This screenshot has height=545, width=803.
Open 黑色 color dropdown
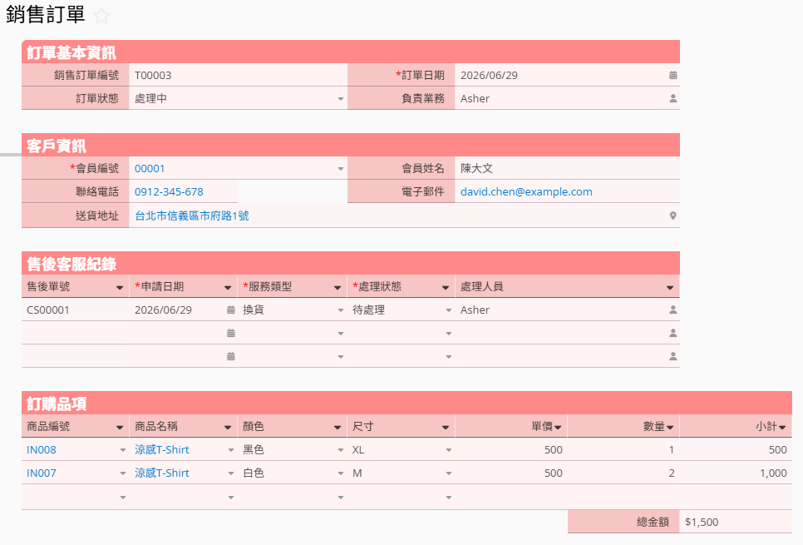pos(341,450)
